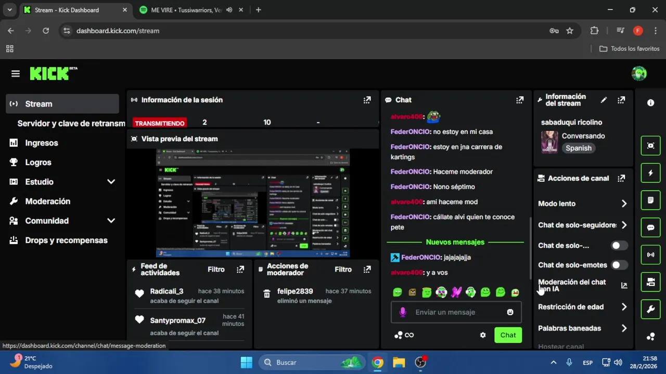Expand the Comunidad sidebar section

[111, 221]
